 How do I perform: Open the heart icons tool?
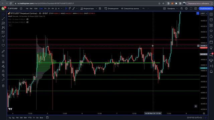[3, 45]
